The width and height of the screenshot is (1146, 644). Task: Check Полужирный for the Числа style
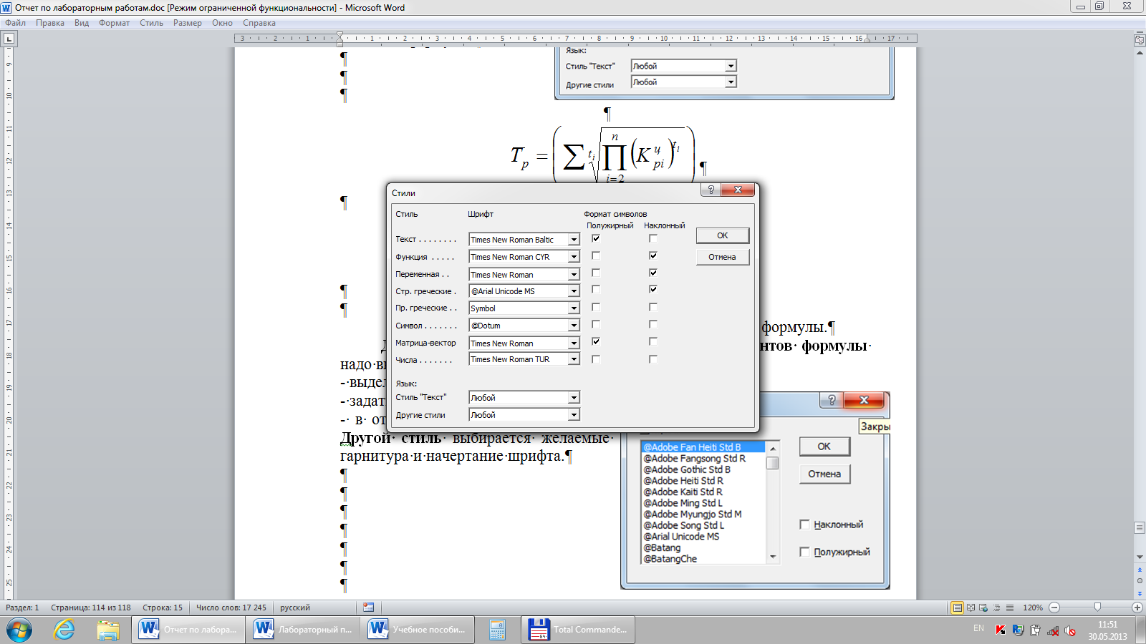point(596,359)
